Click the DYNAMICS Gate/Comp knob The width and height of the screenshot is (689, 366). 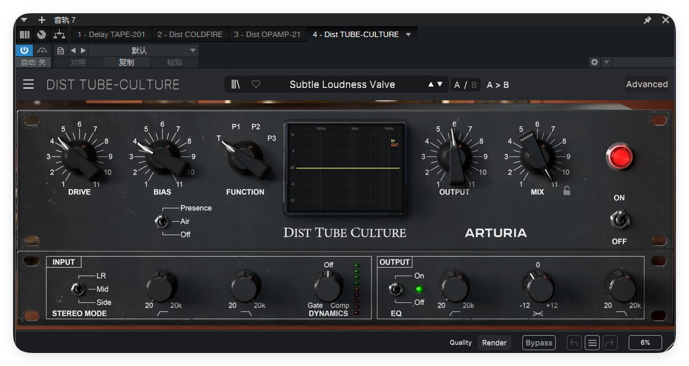point(328,287)
